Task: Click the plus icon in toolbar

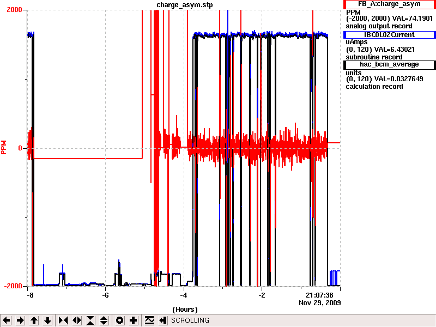Action: (134, 320)
